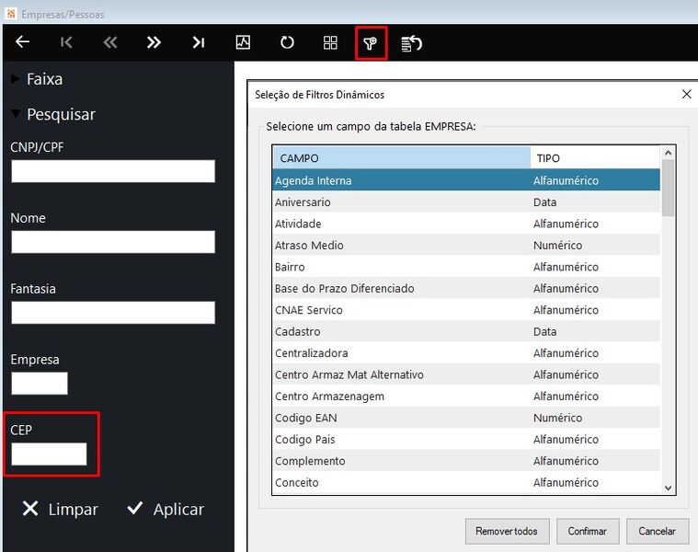Select the Bairro row

pyautogui.click(x=466, y=267)
